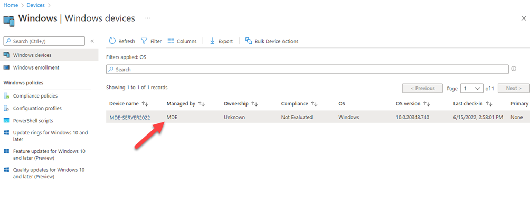This screenshot has height=203, width=530.
Task: Click the Columns list icon
Action: [x=171, y=41]
